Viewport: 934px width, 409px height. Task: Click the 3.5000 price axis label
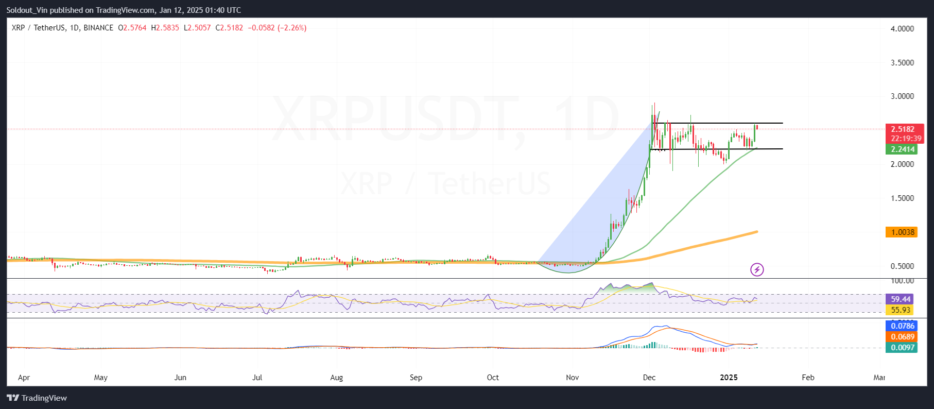(x=902, y=63)
